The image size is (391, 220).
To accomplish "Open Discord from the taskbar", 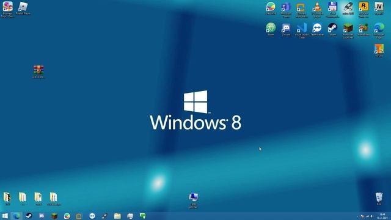I will [x=42, y=216].
